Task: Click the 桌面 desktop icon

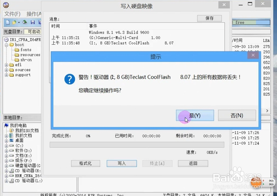Action: tap(11, 141)
